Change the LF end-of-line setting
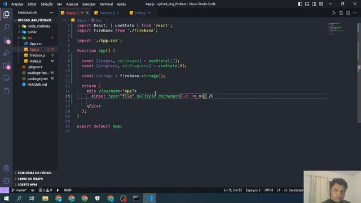Screen dimensions: 361x203 coord(279,190)
